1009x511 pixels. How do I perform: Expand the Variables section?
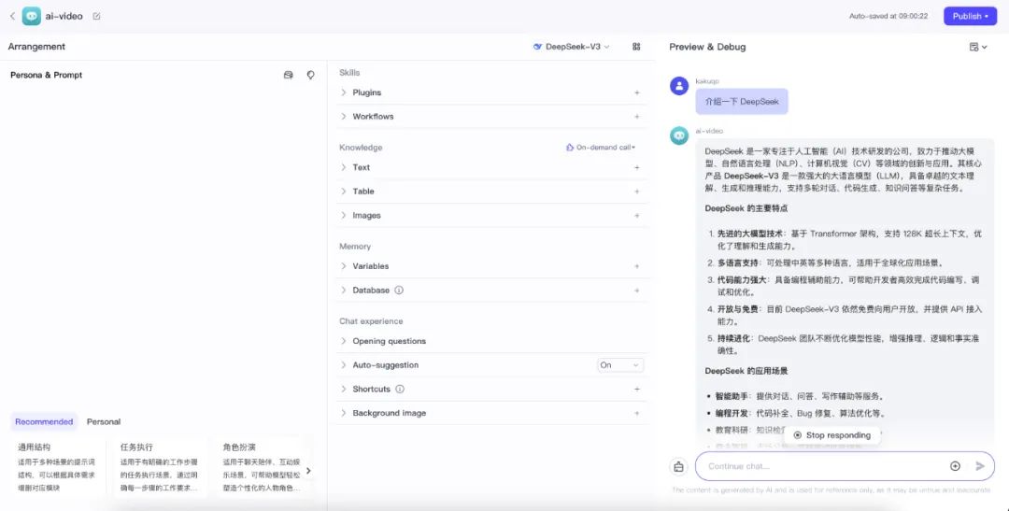click(x=344, y=266)
